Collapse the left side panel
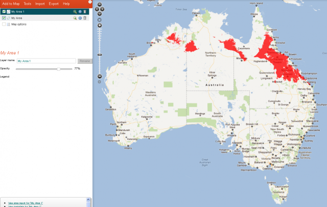 coord(90,2)
